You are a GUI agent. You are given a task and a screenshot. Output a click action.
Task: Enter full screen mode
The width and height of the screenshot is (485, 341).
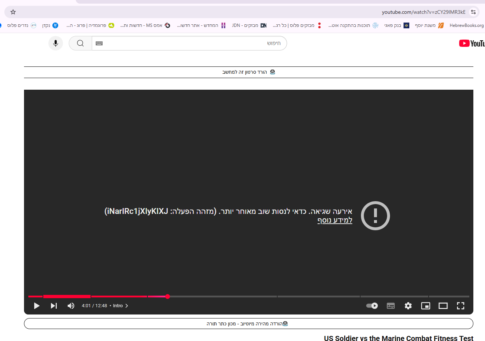[x=461, y=306]
